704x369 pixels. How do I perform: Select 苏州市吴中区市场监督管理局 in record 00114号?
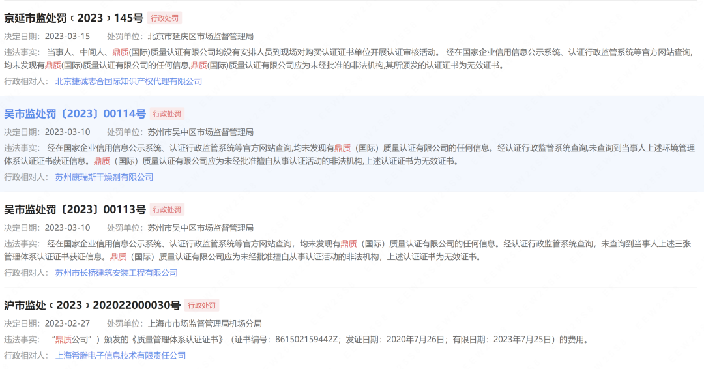click(201, 132)
